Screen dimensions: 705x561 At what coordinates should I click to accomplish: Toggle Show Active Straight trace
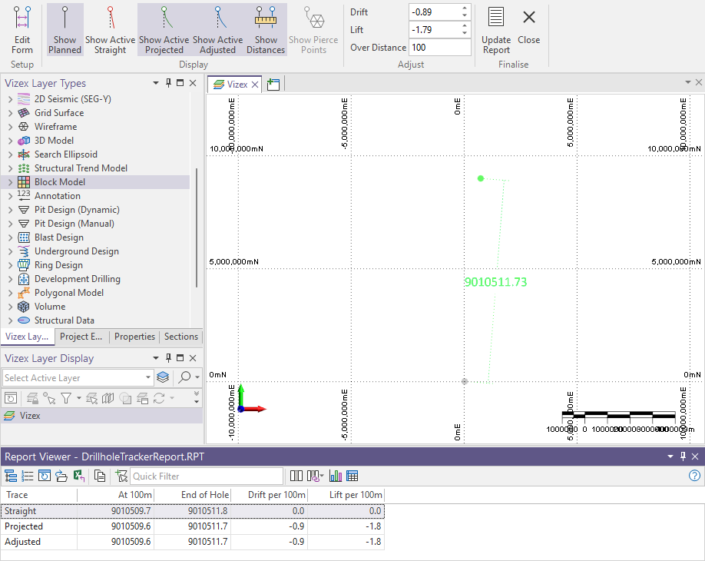(x=110, y=30)
